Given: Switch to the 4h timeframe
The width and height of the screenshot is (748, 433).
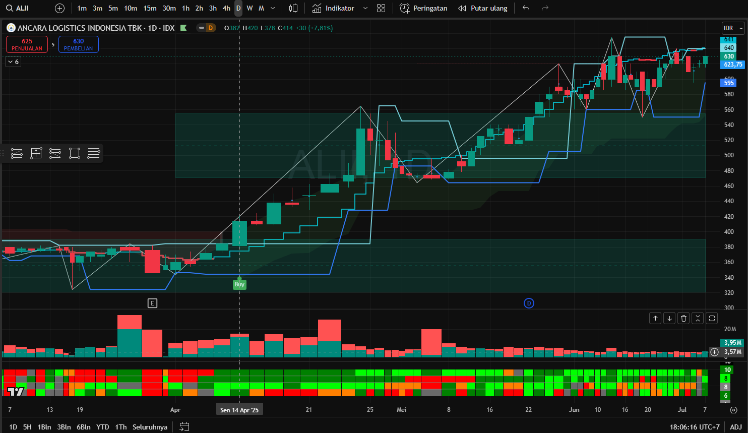Looking at the screenshot, I should pyautogui.click(x=227, y=8).
